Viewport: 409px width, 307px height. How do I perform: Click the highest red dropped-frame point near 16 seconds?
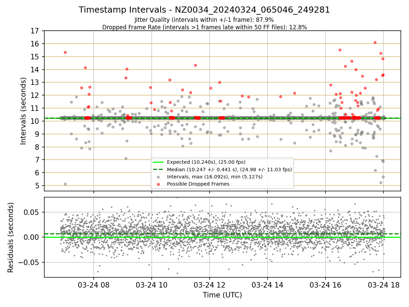click(x=375, y=42)
